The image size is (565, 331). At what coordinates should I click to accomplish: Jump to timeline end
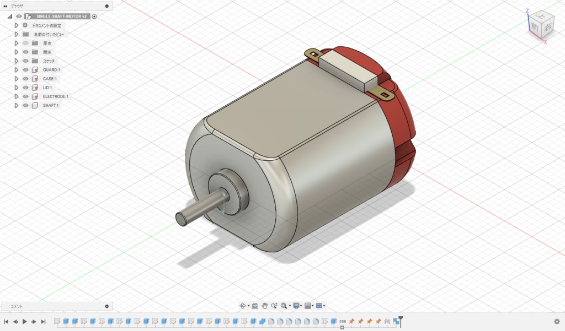point(43,321)
